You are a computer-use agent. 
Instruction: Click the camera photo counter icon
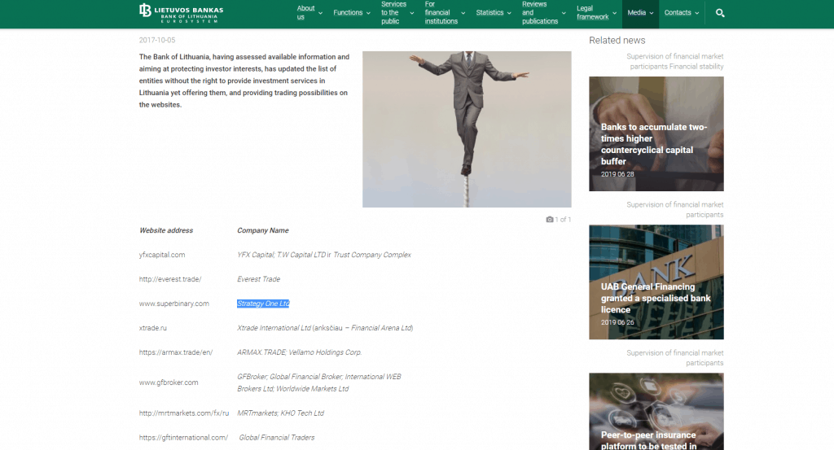(x=550, y=220)
